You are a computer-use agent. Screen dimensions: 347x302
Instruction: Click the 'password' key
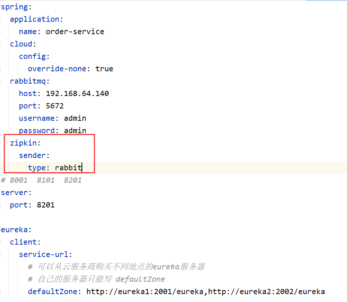[37, 131]
